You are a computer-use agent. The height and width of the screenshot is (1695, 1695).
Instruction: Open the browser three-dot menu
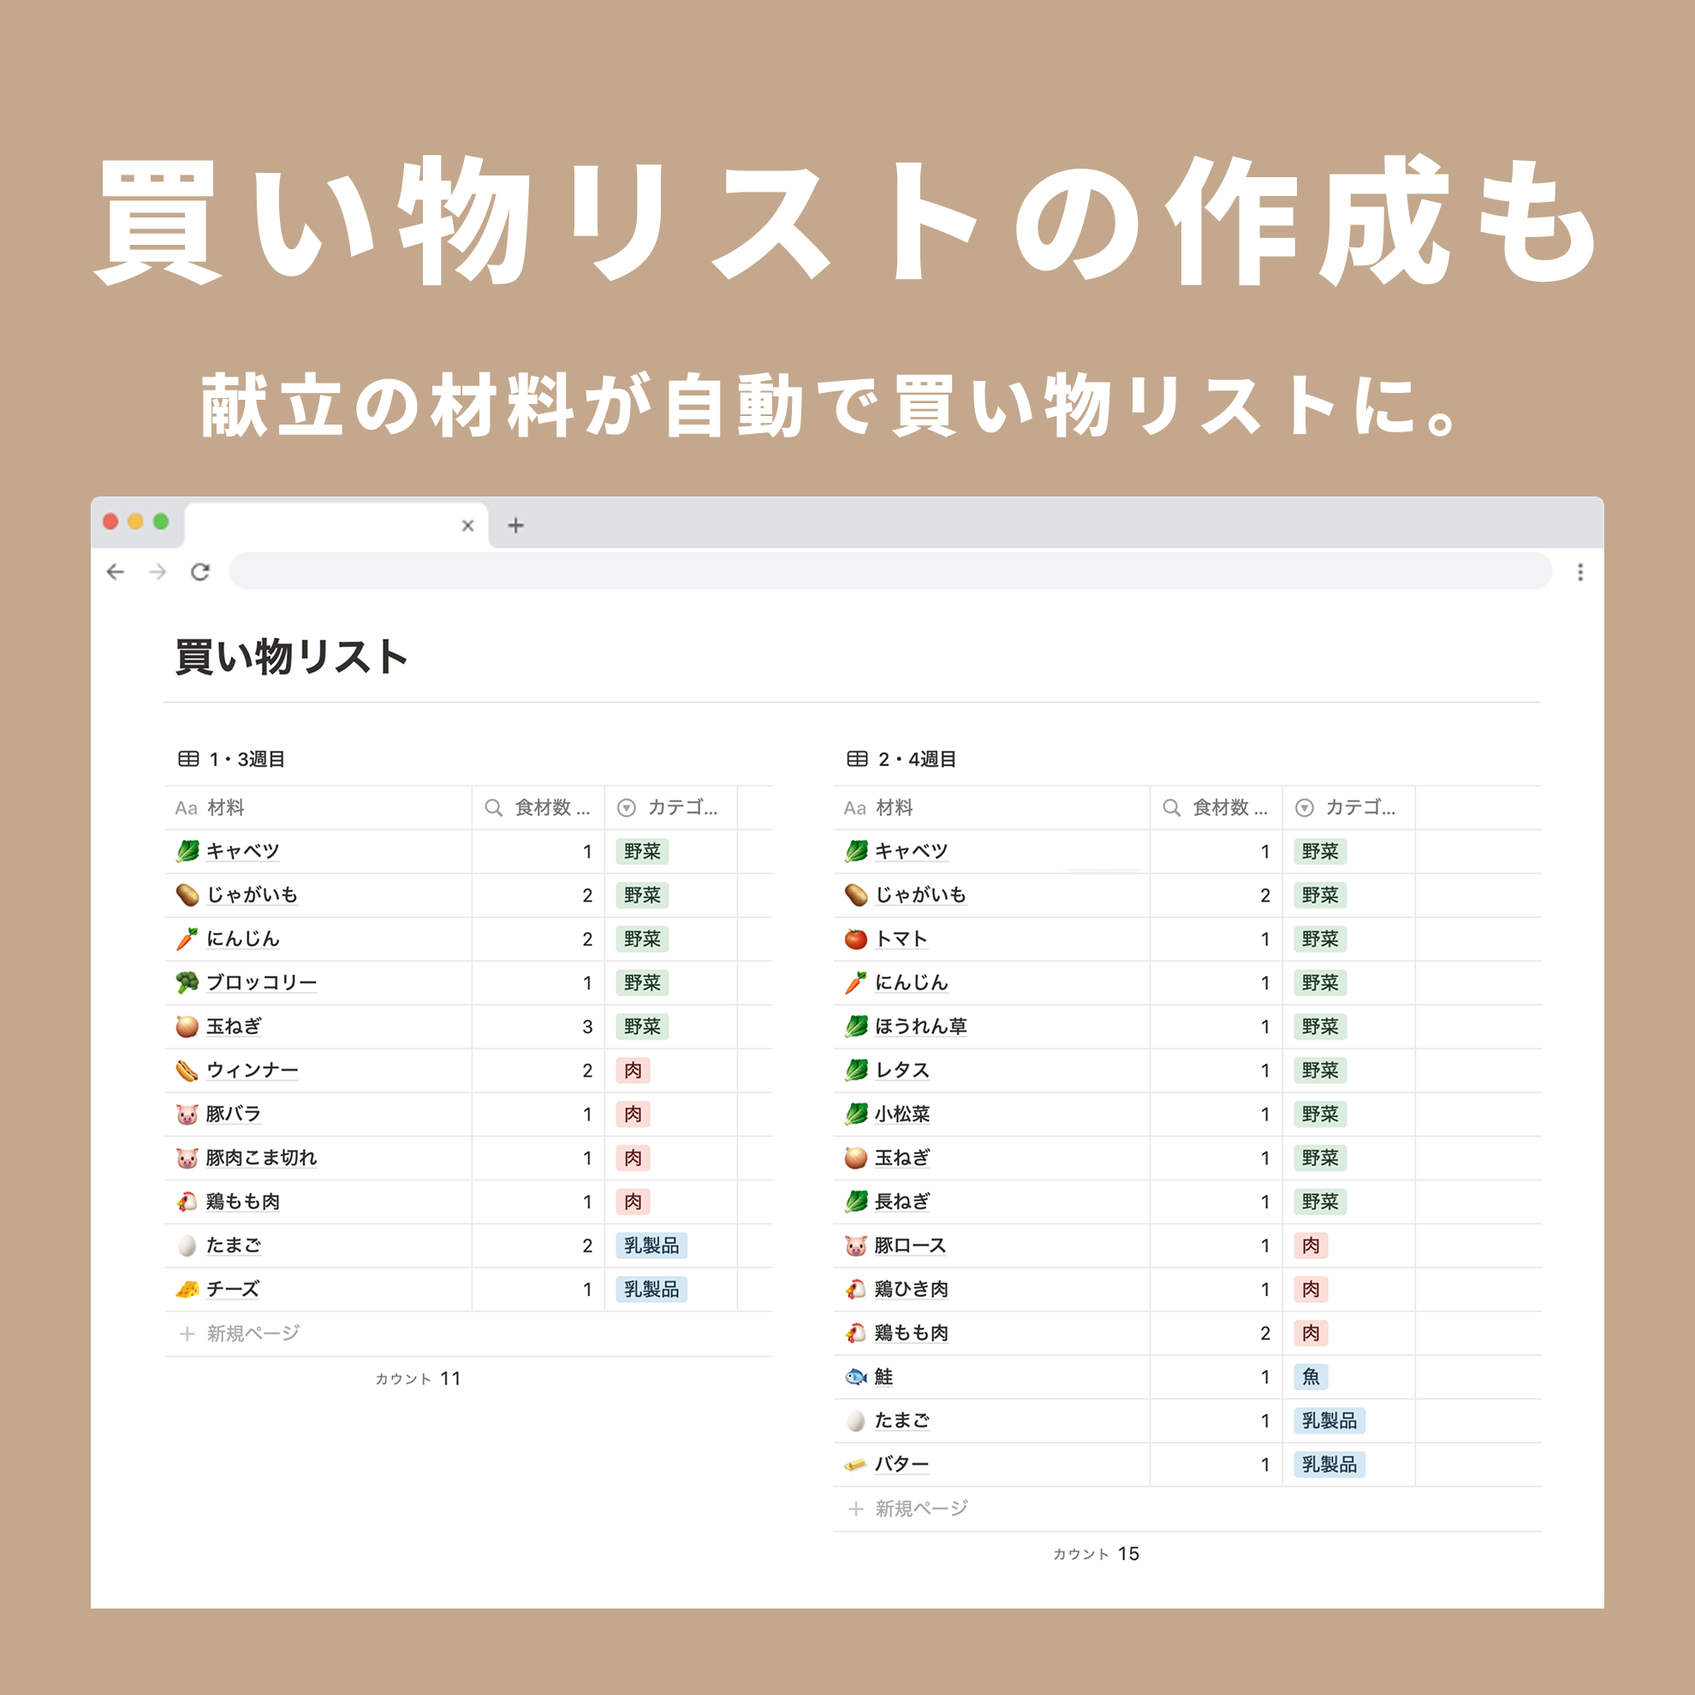click(x=1580, y=572)
